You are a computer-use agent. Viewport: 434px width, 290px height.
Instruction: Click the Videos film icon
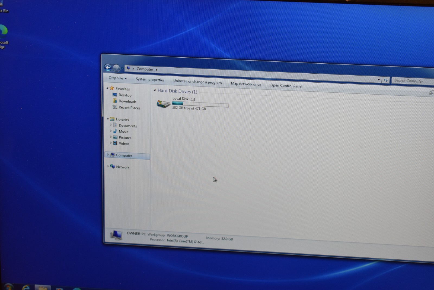pyautogui.click(x=115, y=143)
